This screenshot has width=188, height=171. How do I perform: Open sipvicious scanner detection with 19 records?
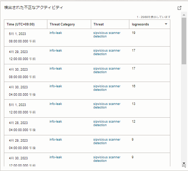[107, 35]
